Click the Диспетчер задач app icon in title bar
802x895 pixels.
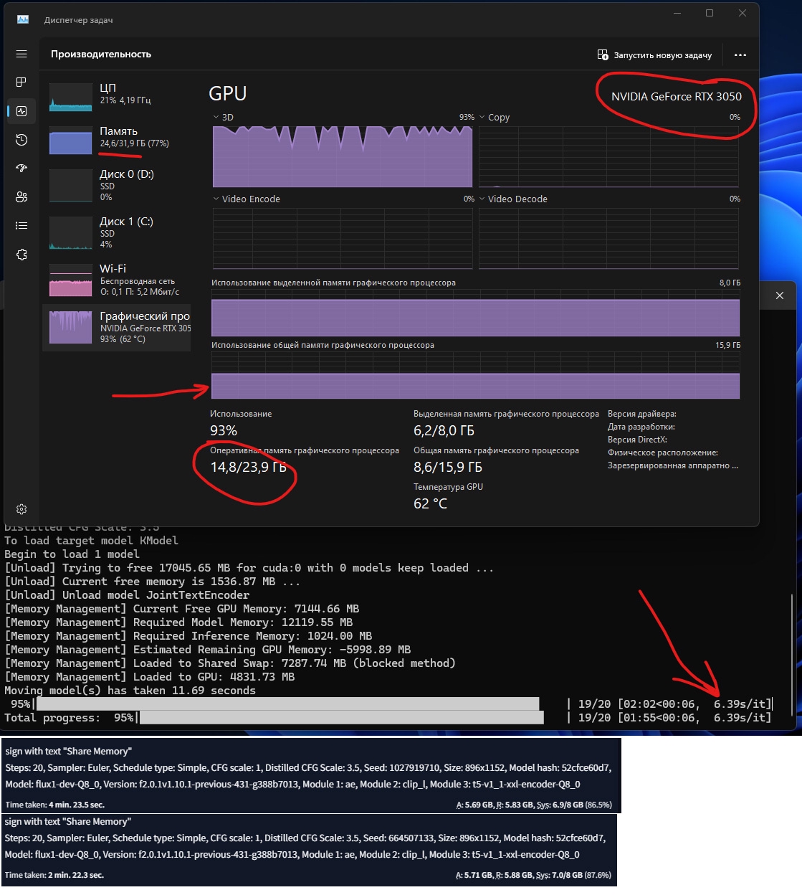(23, 19)
